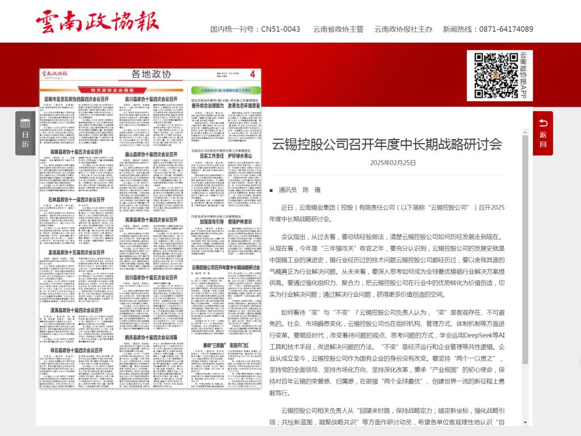This screenshot has width=581, height=436.
Task: Open article 洱源县政协十届四次会议召开
Action: (x=151, y=220)
